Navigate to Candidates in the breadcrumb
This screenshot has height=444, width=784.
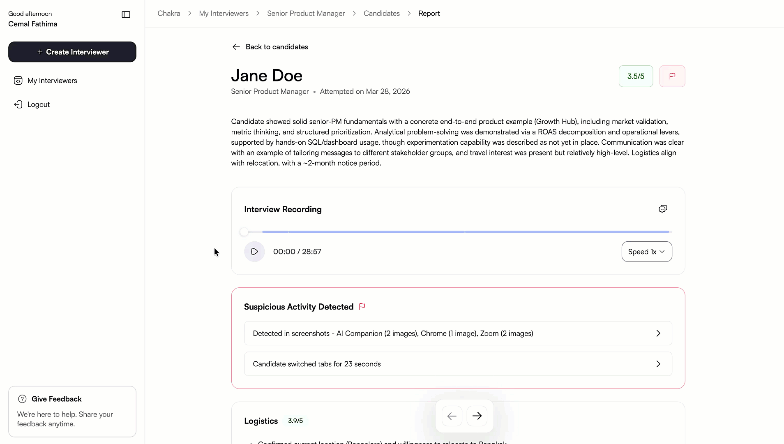pyautogui.click(x=381, y=13)
